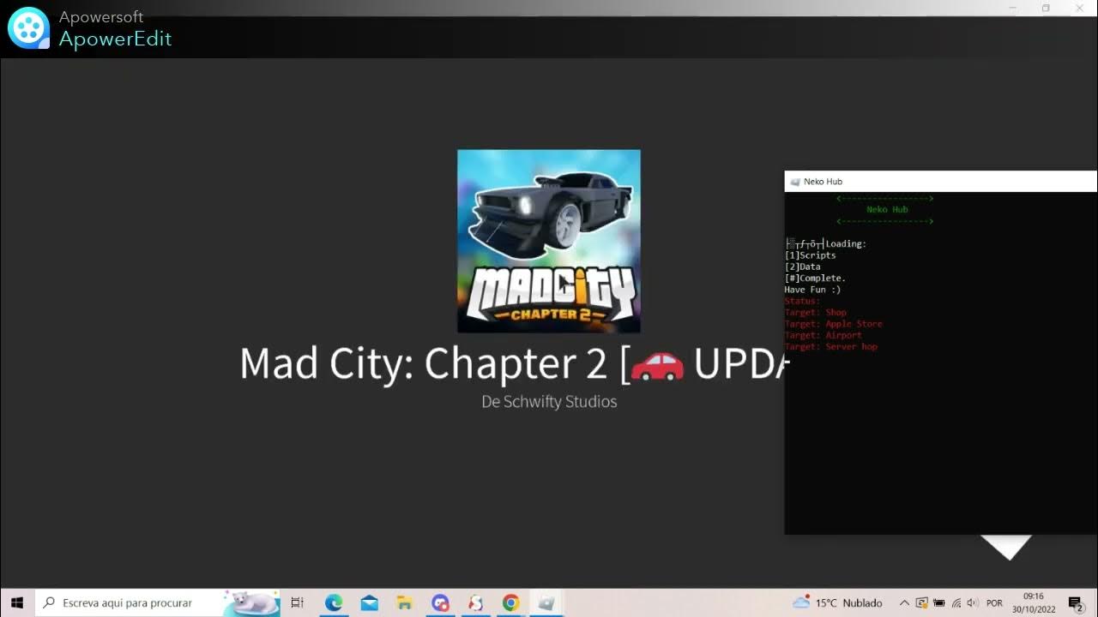
Task: Open battery status in the system tray
Action: click(x=939, y=603)
